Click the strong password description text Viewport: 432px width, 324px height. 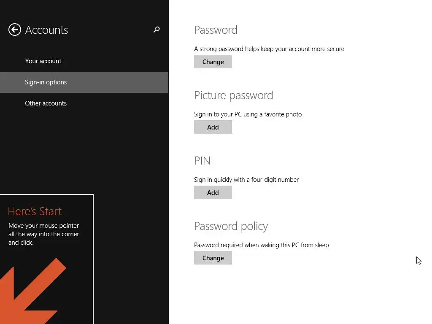[x=269, y=49]
